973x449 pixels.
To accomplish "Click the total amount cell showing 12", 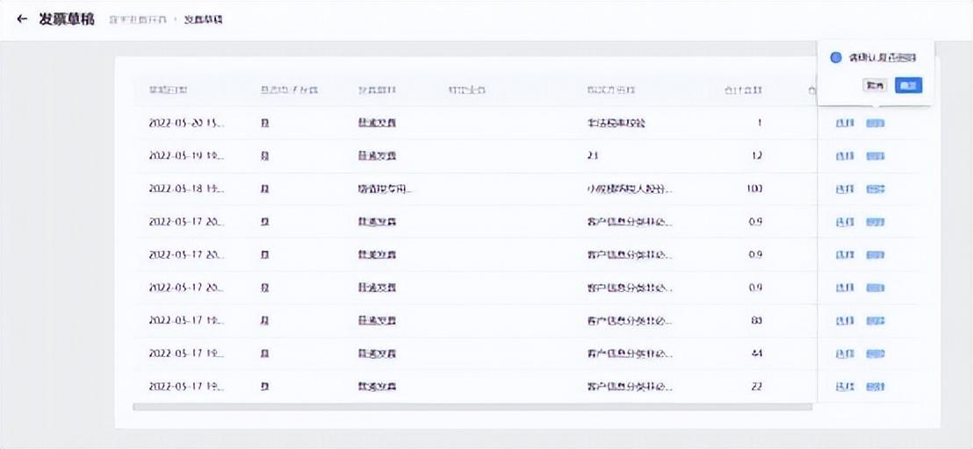I will click(x=756, y=156).
